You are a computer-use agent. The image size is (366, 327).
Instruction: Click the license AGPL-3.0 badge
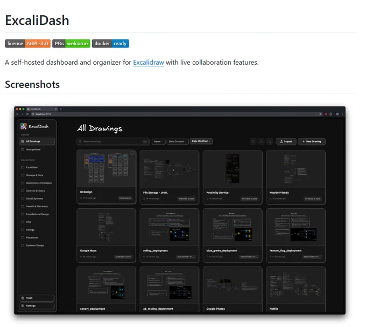tap(28, 44)
